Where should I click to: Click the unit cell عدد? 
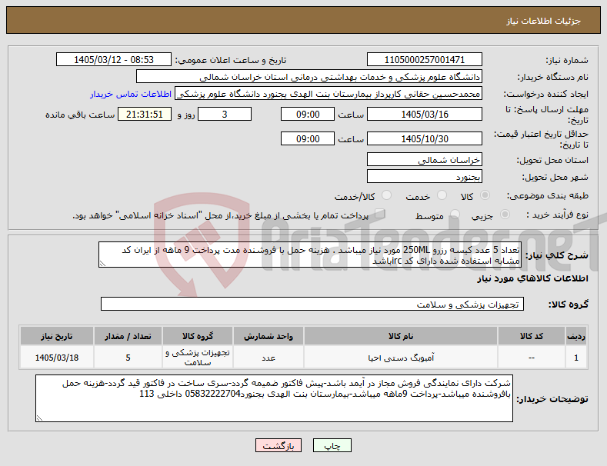click(268, 358)
